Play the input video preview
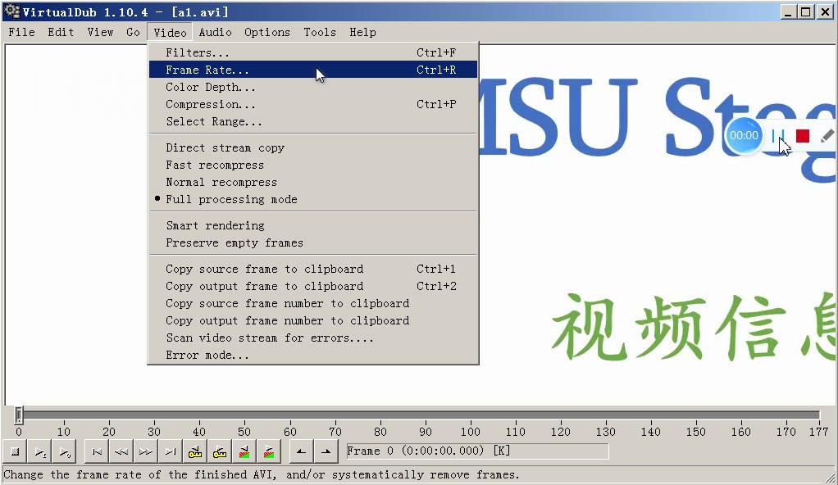 (x=39, y=451)
